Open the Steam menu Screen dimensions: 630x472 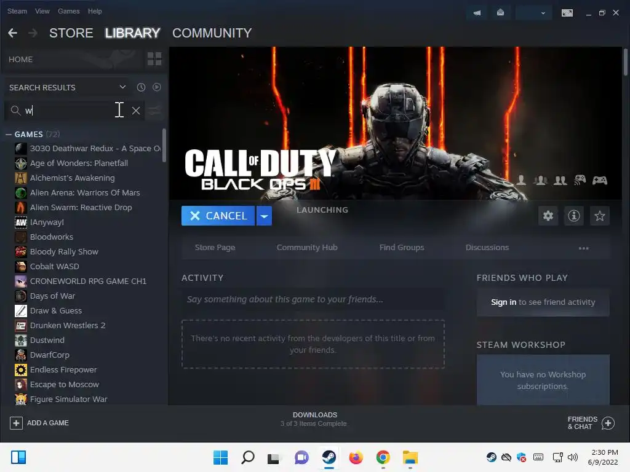pyautogui.click(x=17, y=11)
